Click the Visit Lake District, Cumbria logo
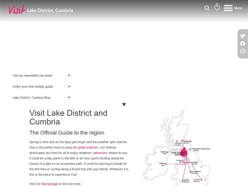248x186 pixels. point(41,10)
